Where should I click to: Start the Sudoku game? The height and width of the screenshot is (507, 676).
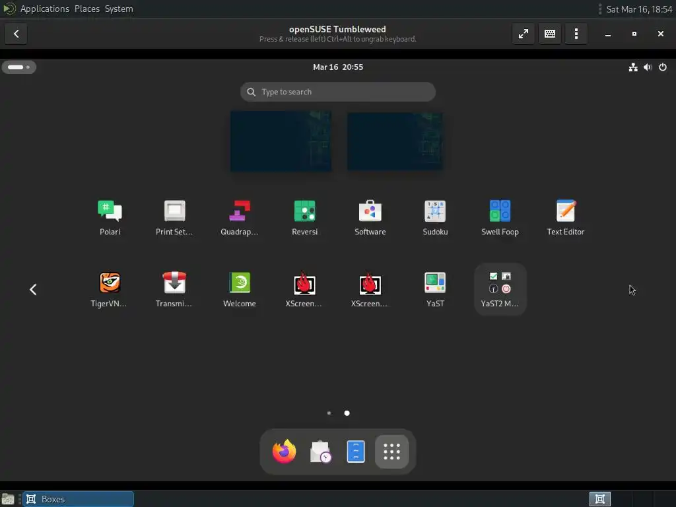point(435,218)
